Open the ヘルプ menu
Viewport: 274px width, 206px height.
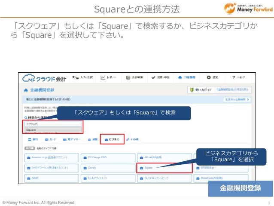238,77
